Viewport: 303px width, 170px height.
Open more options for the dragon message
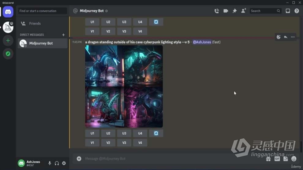[x=293, y=37]
